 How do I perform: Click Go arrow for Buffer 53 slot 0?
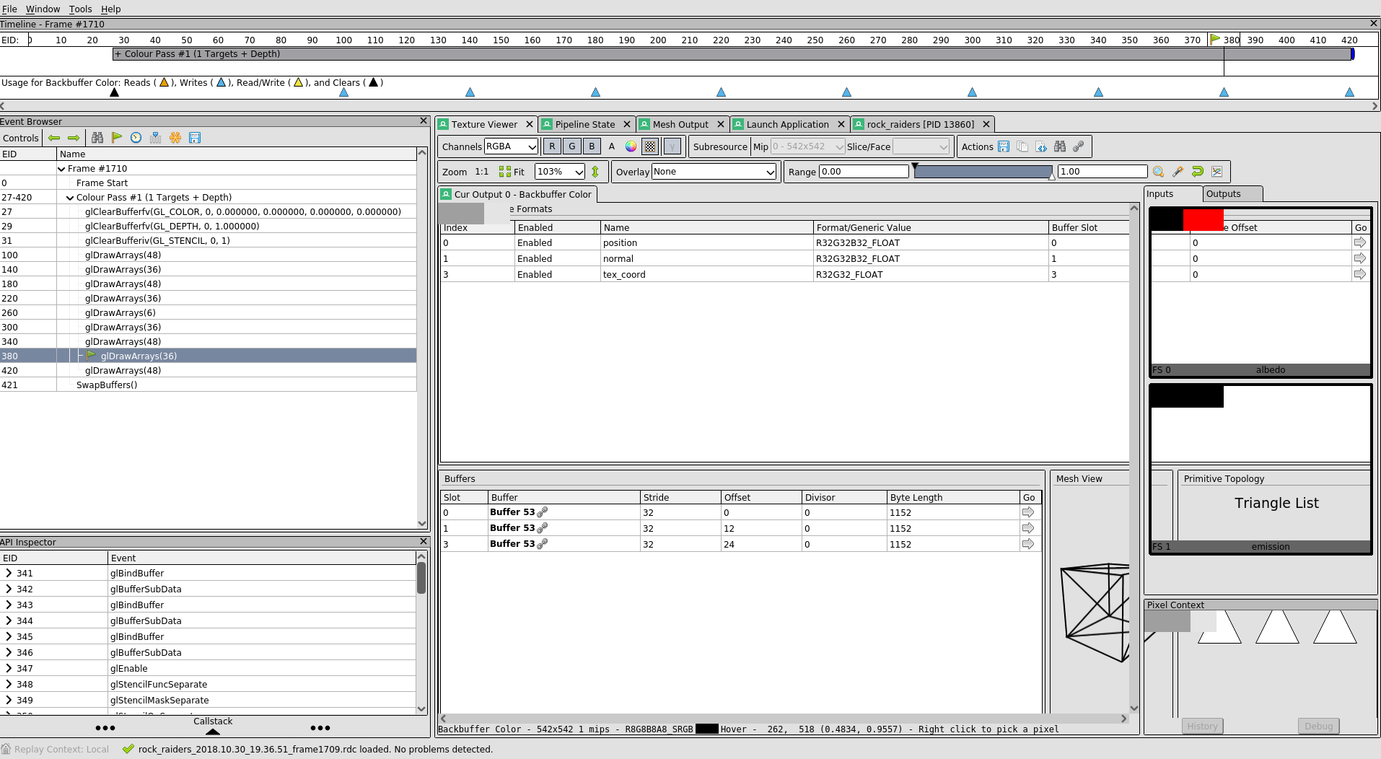pyautogui.click(x=1028, y=512)
